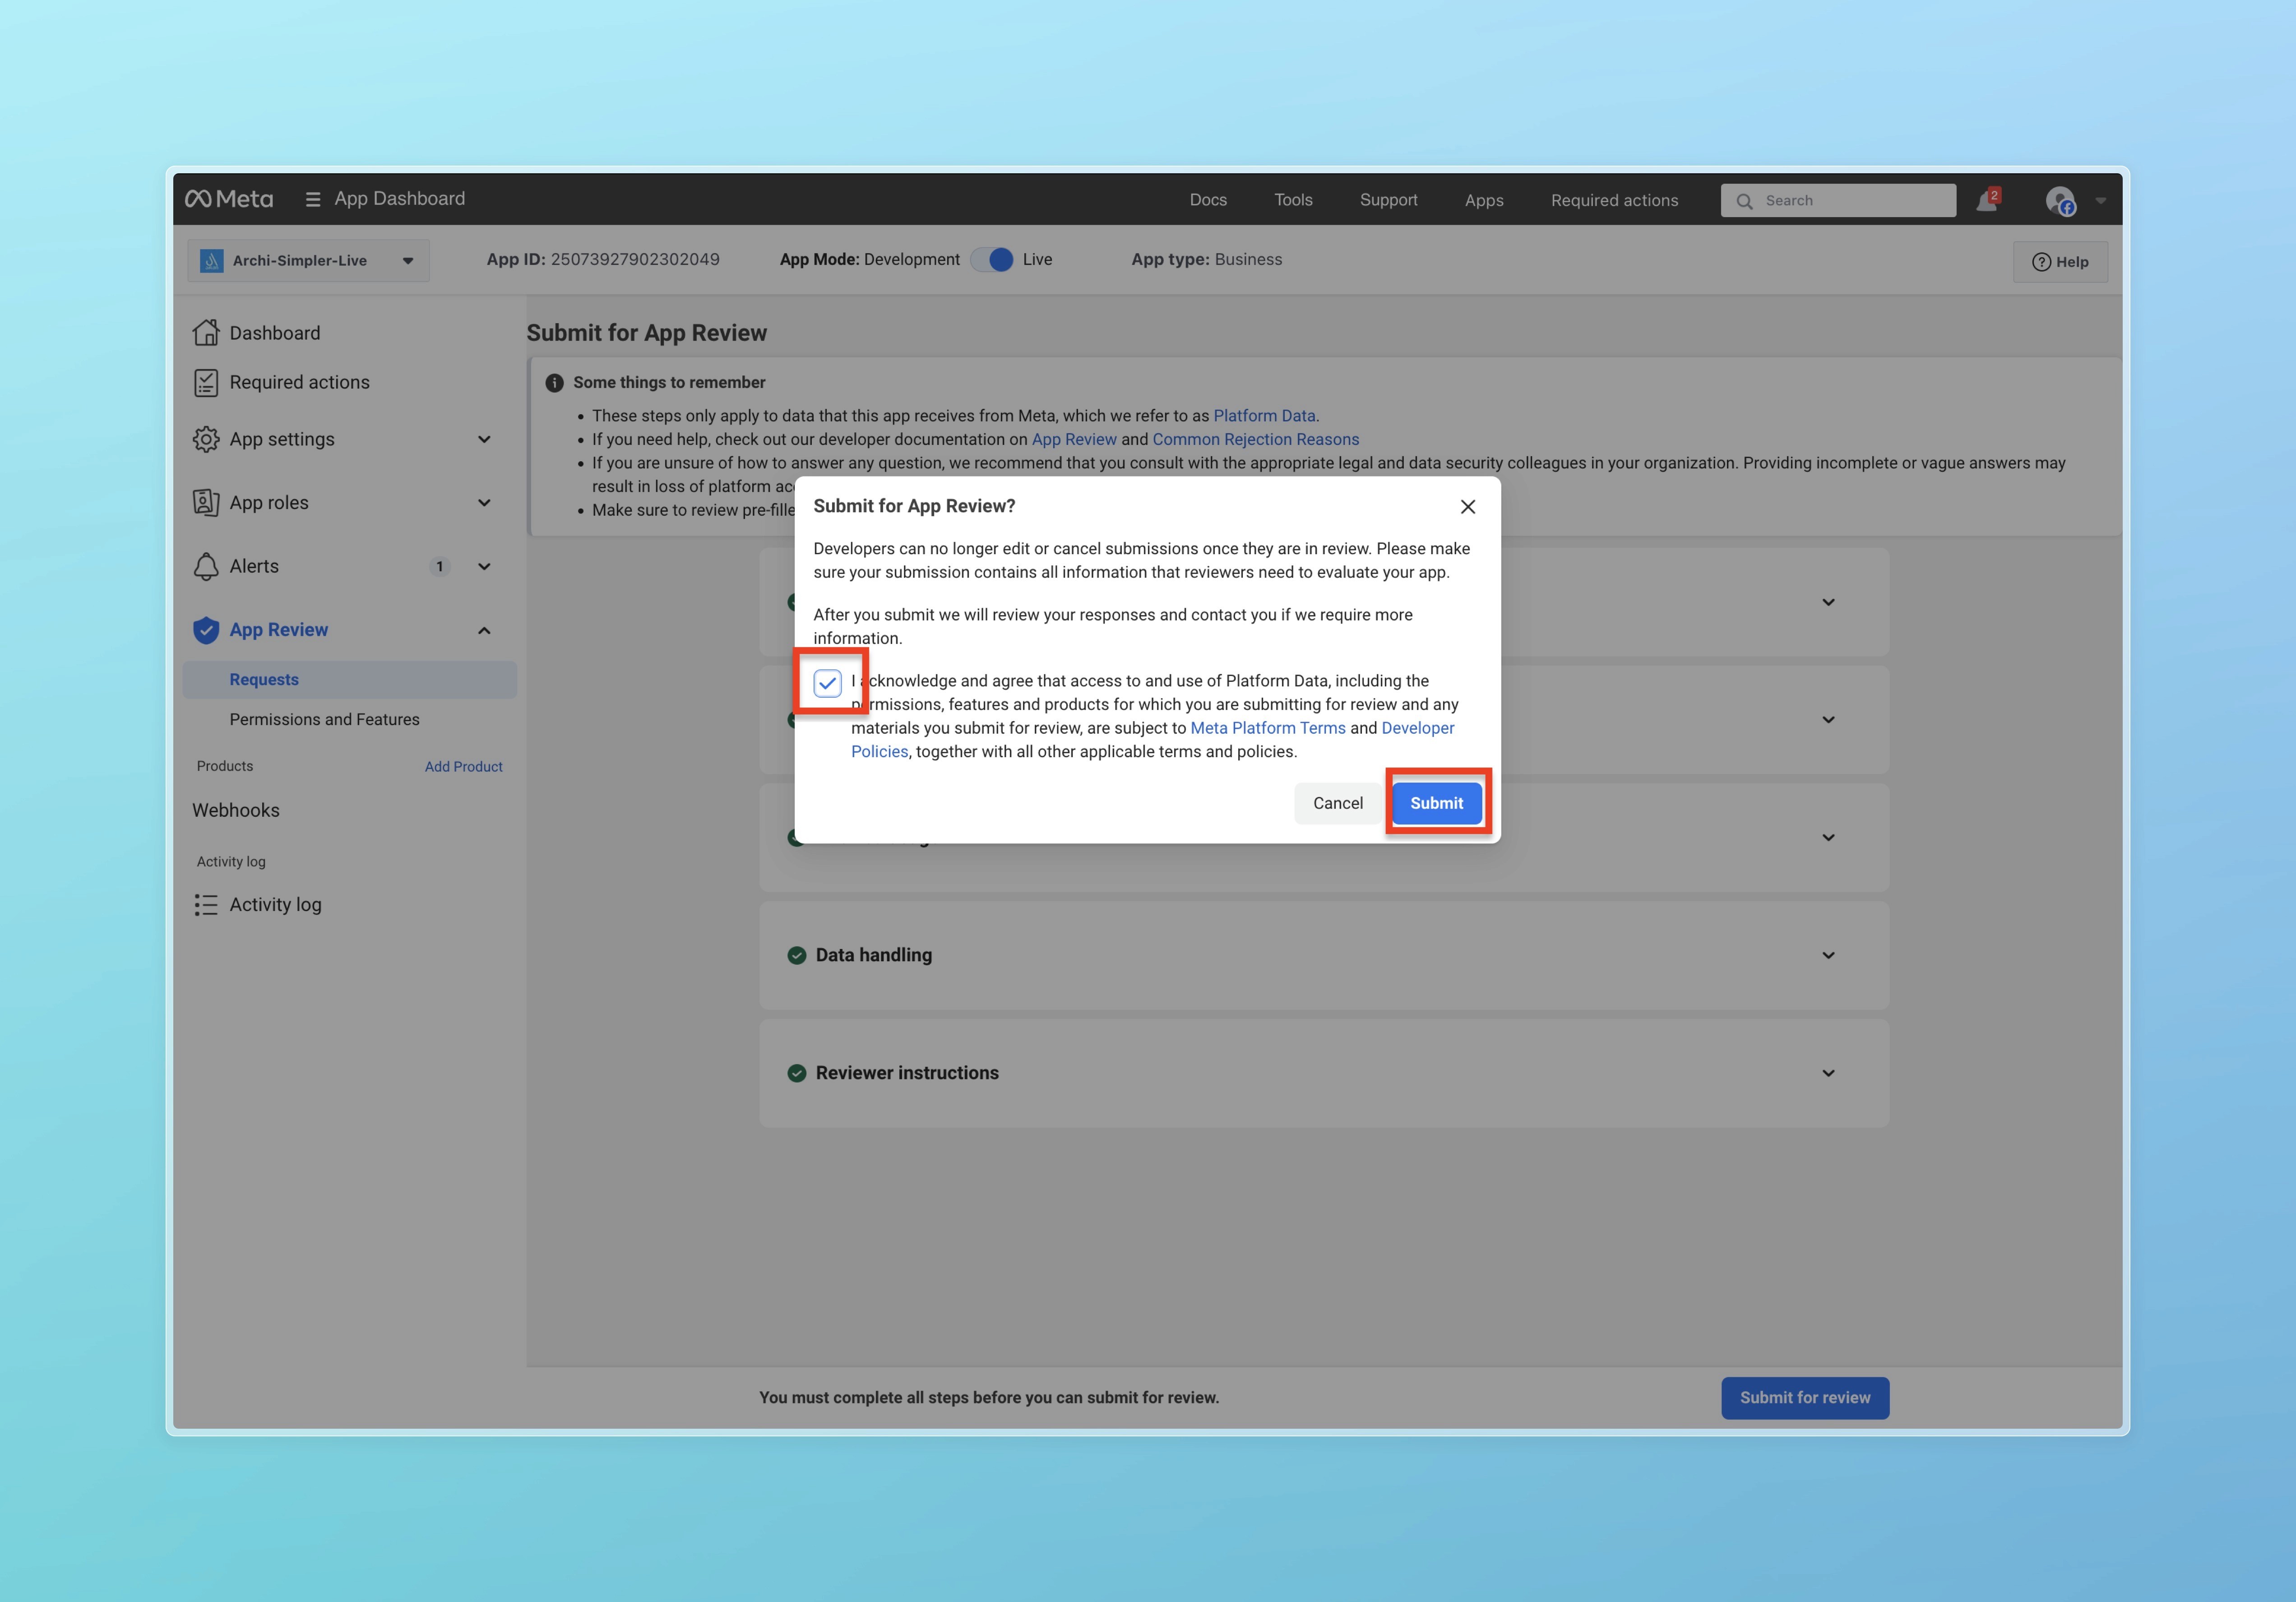Uncheck the acknowledge and agree checkbox
Viewport: 2296px width, 1602px height.
pyautogui.click(x=827, y=683)
